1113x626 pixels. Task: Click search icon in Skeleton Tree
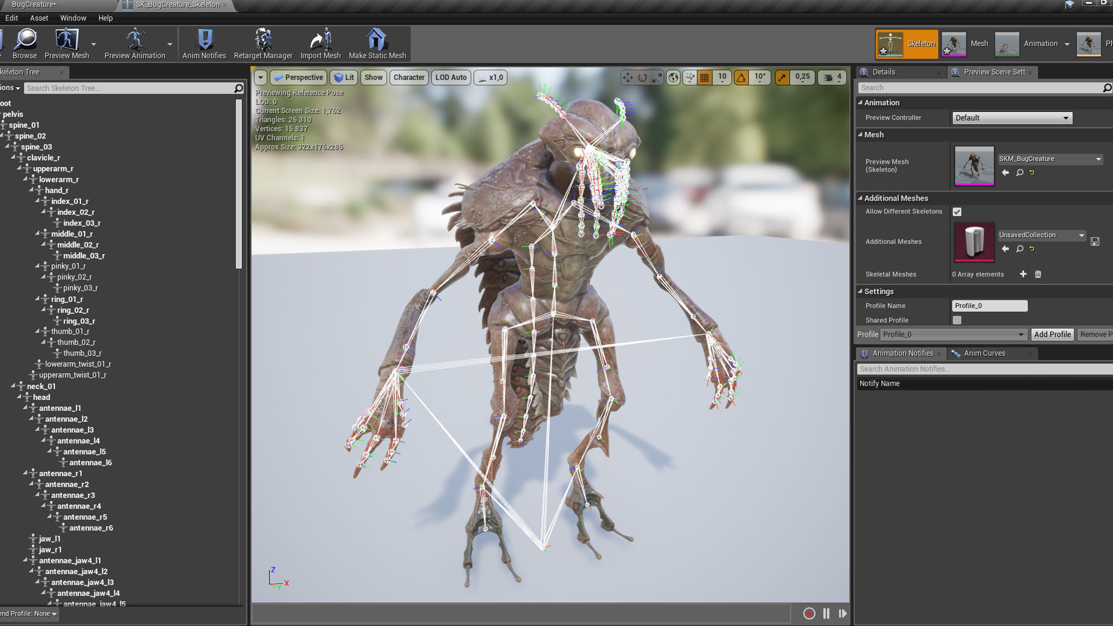click(x=238, y=88)
